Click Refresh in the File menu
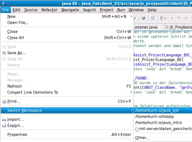 tap(14, 86)
